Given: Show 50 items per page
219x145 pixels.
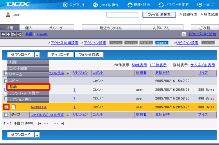Looking at the screenshot, I should tap(139, 65).
